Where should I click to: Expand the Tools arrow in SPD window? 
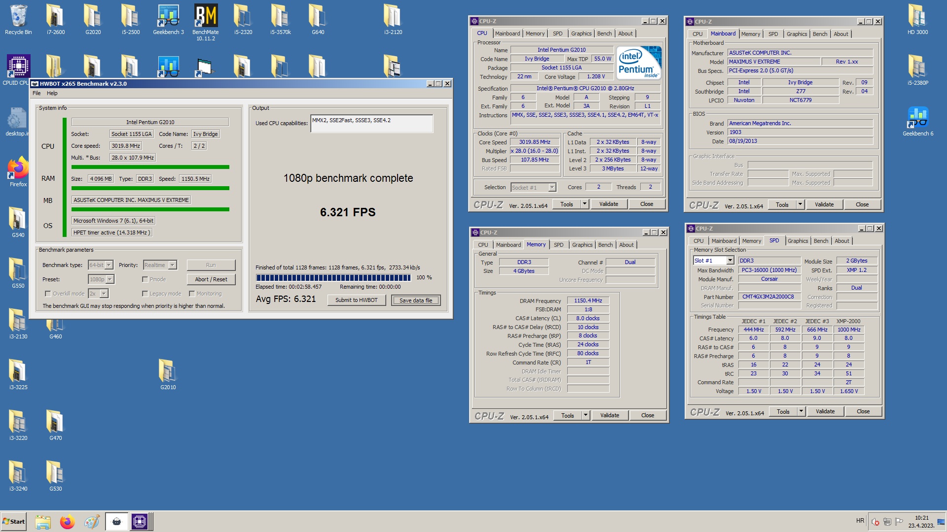point(801,411)
